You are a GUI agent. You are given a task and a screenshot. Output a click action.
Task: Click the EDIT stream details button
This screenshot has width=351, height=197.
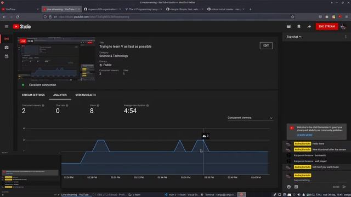[x=266, y=45]
